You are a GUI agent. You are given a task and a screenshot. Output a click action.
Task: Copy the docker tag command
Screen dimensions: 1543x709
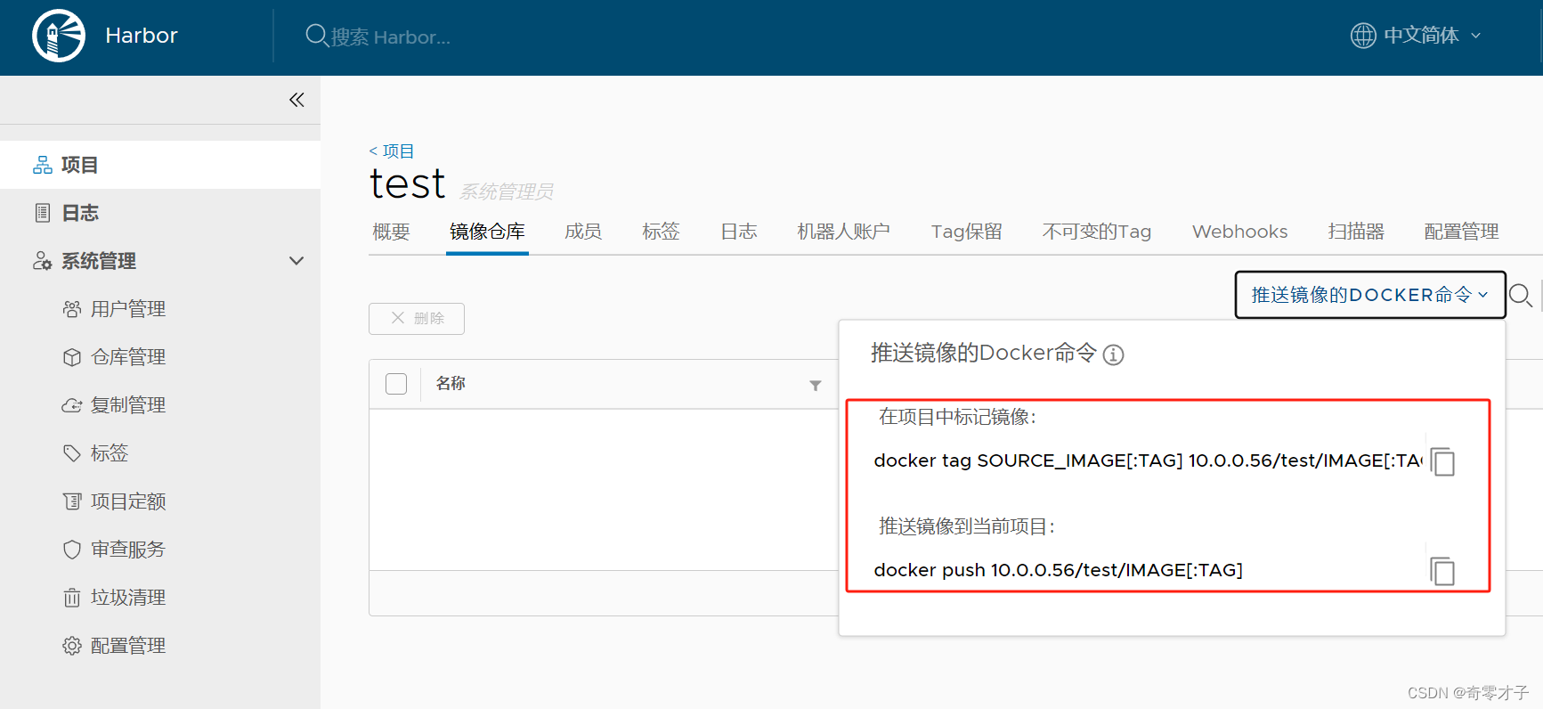coord(1442,461)
